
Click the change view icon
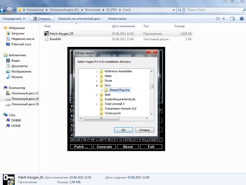coord(218,19)
